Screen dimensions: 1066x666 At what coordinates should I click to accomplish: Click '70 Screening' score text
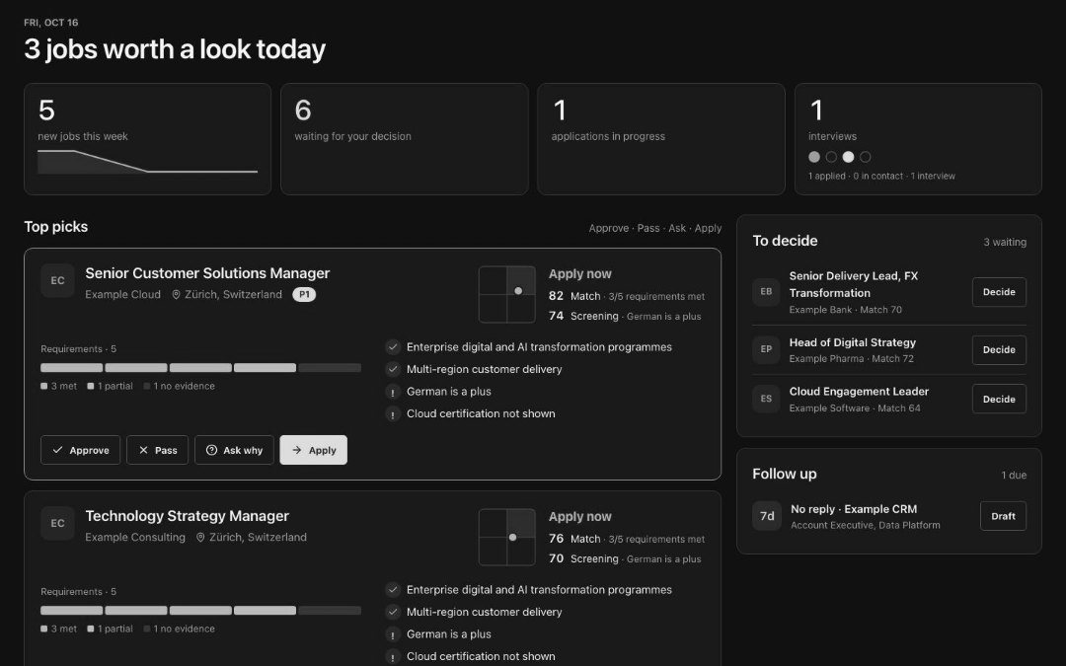tap(583, 558)
